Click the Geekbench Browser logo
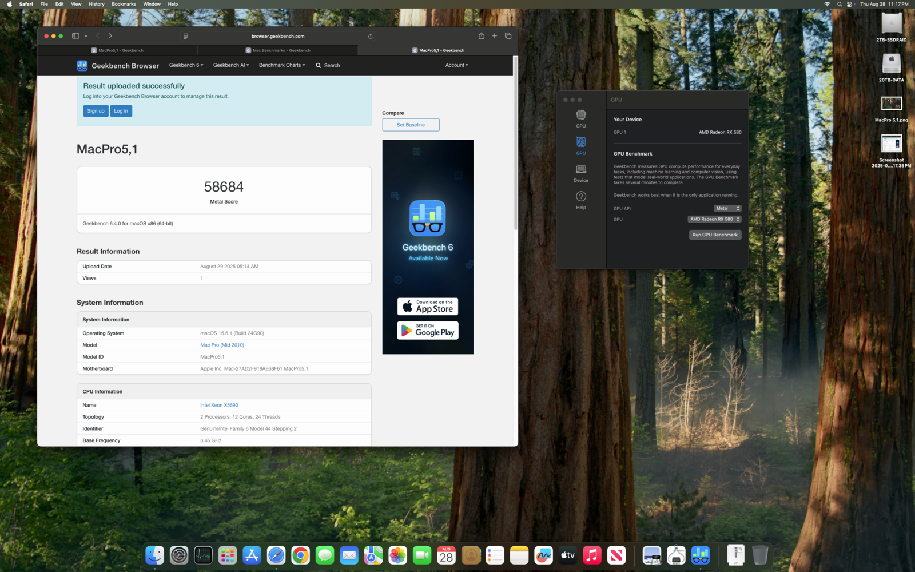This screenshot has height=572, width=915. 118,66
